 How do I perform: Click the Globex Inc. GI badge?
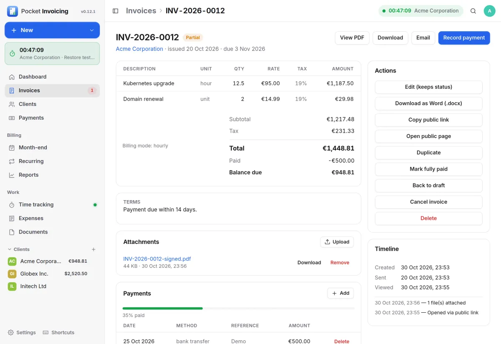12,274
